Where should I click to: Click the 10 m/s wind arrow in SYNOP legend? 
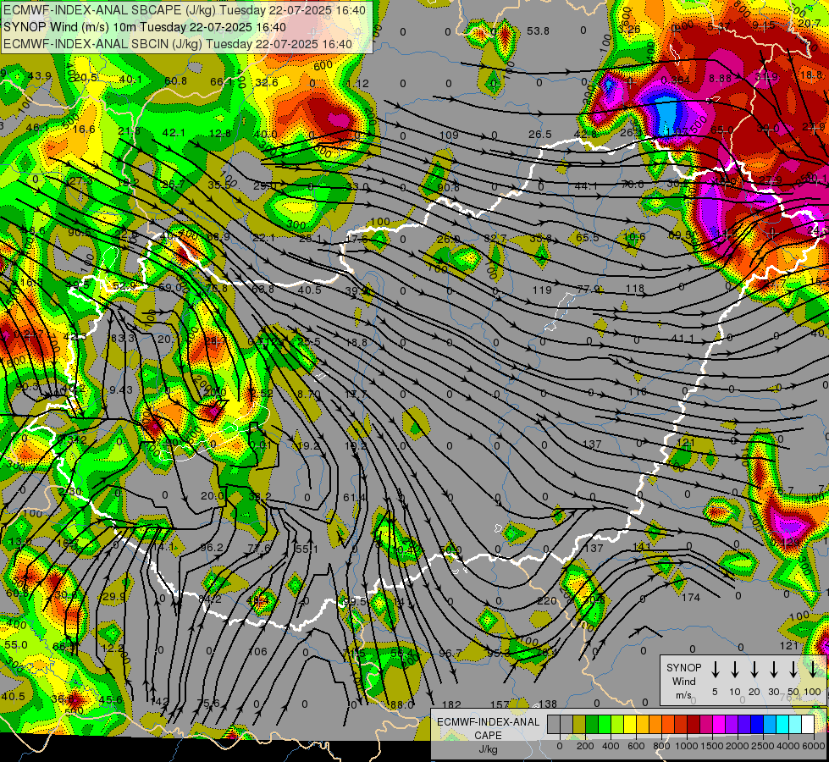pyautogui.click(x=734, y=669)
